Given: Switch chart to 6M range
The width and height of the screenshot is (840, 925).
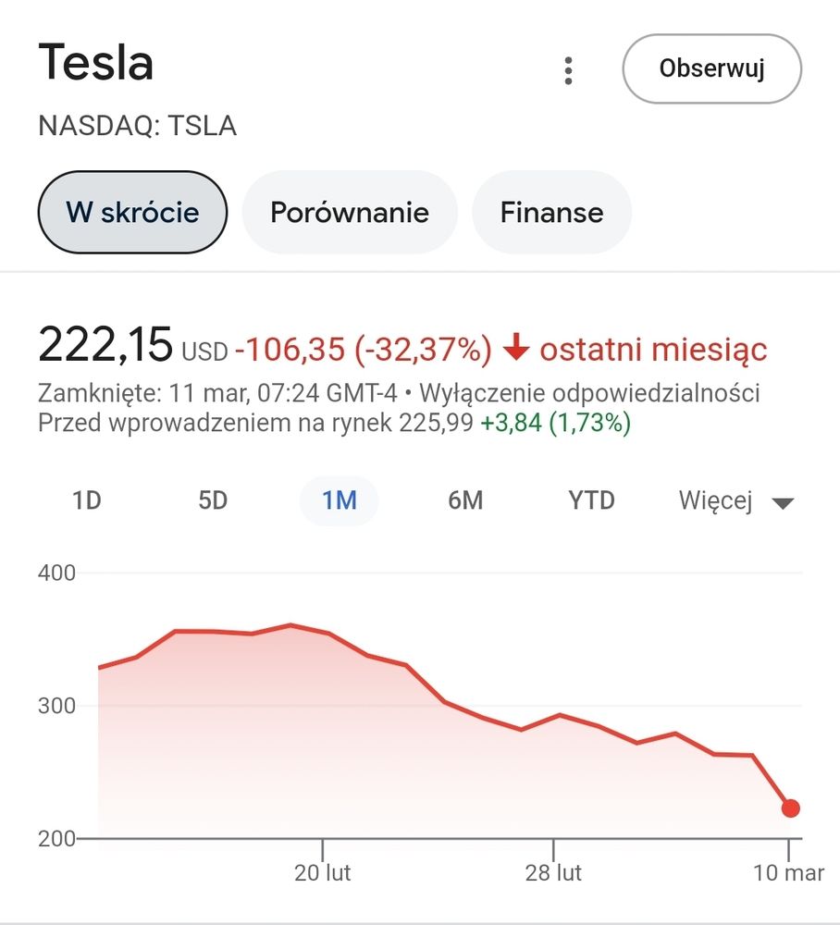Looking at the screenshot, I should [x=465, y=501].
